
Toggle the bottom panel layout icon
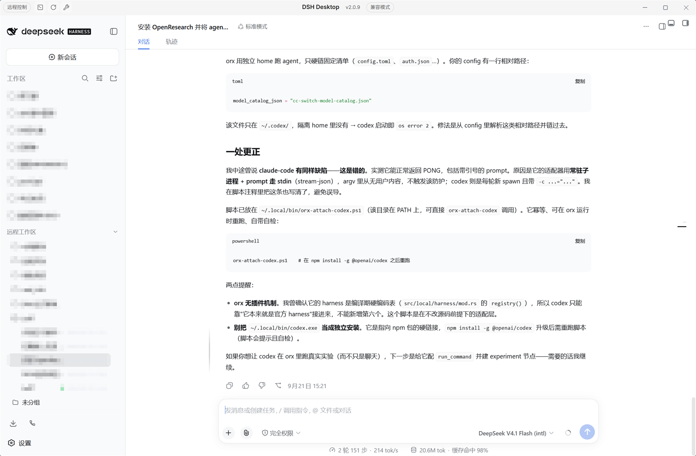tap(671, 23)
